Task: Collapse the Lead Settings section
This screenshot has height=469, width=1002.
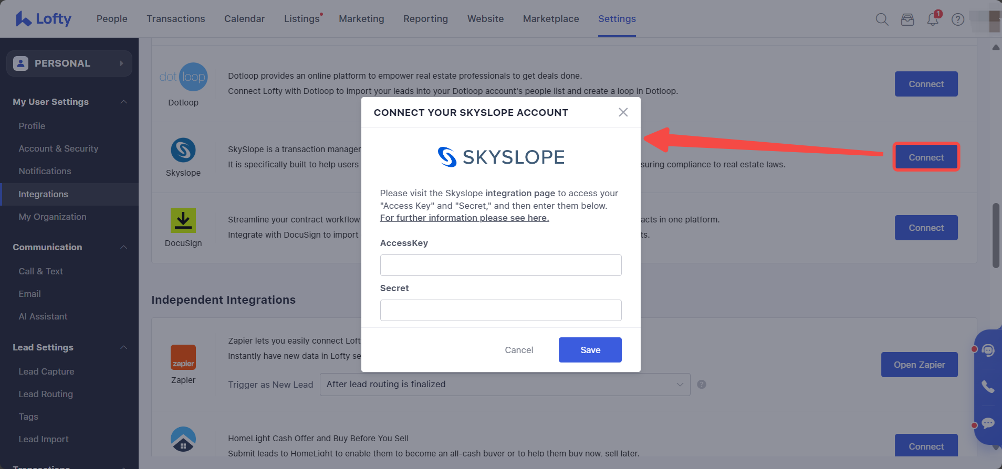Action: point(123,347)
